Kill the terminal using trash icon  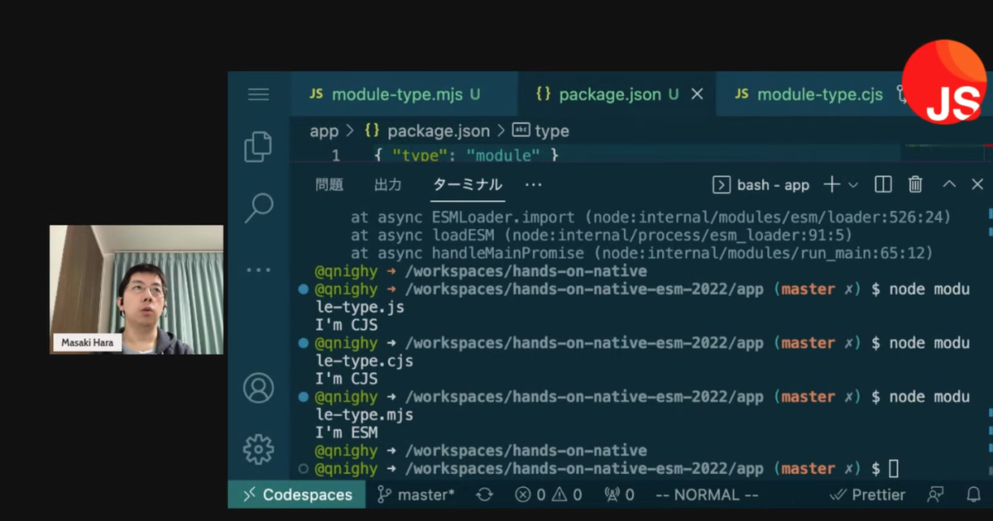(x=914, y=184)
